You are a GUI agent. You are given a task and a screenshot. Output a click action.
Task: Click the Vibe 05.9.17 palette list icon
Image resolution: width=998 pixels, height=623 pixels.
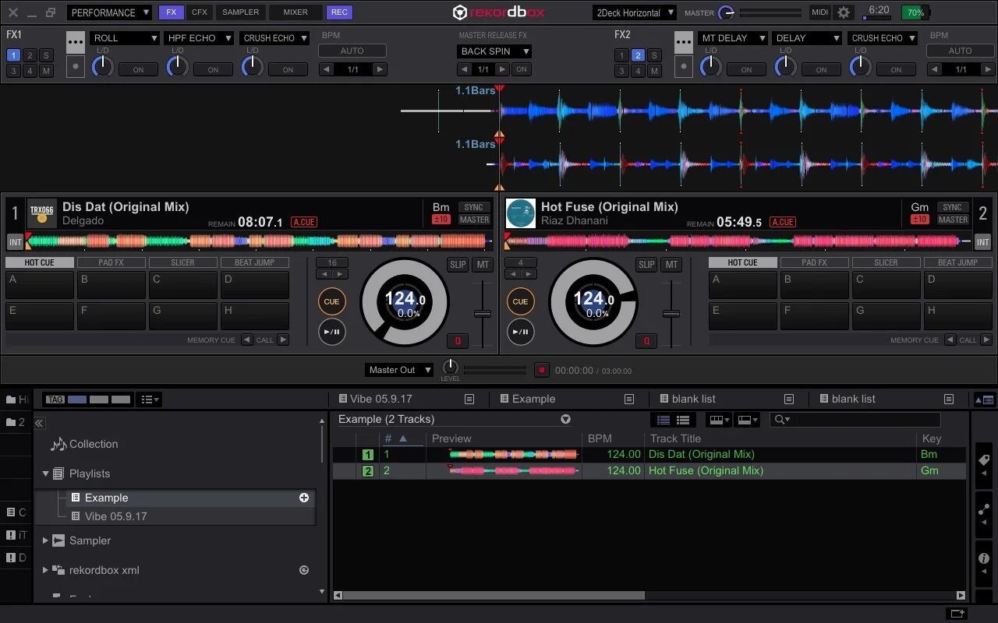pos(469,399)
